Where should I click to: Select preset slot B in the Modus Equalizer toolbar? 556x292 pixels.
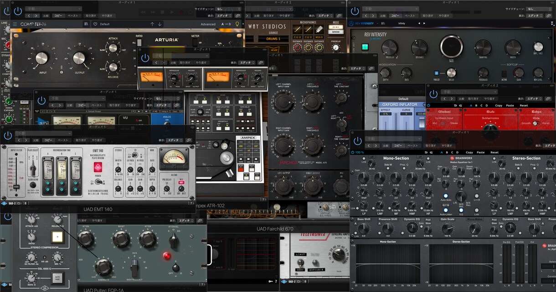click(x=447, y=152)
